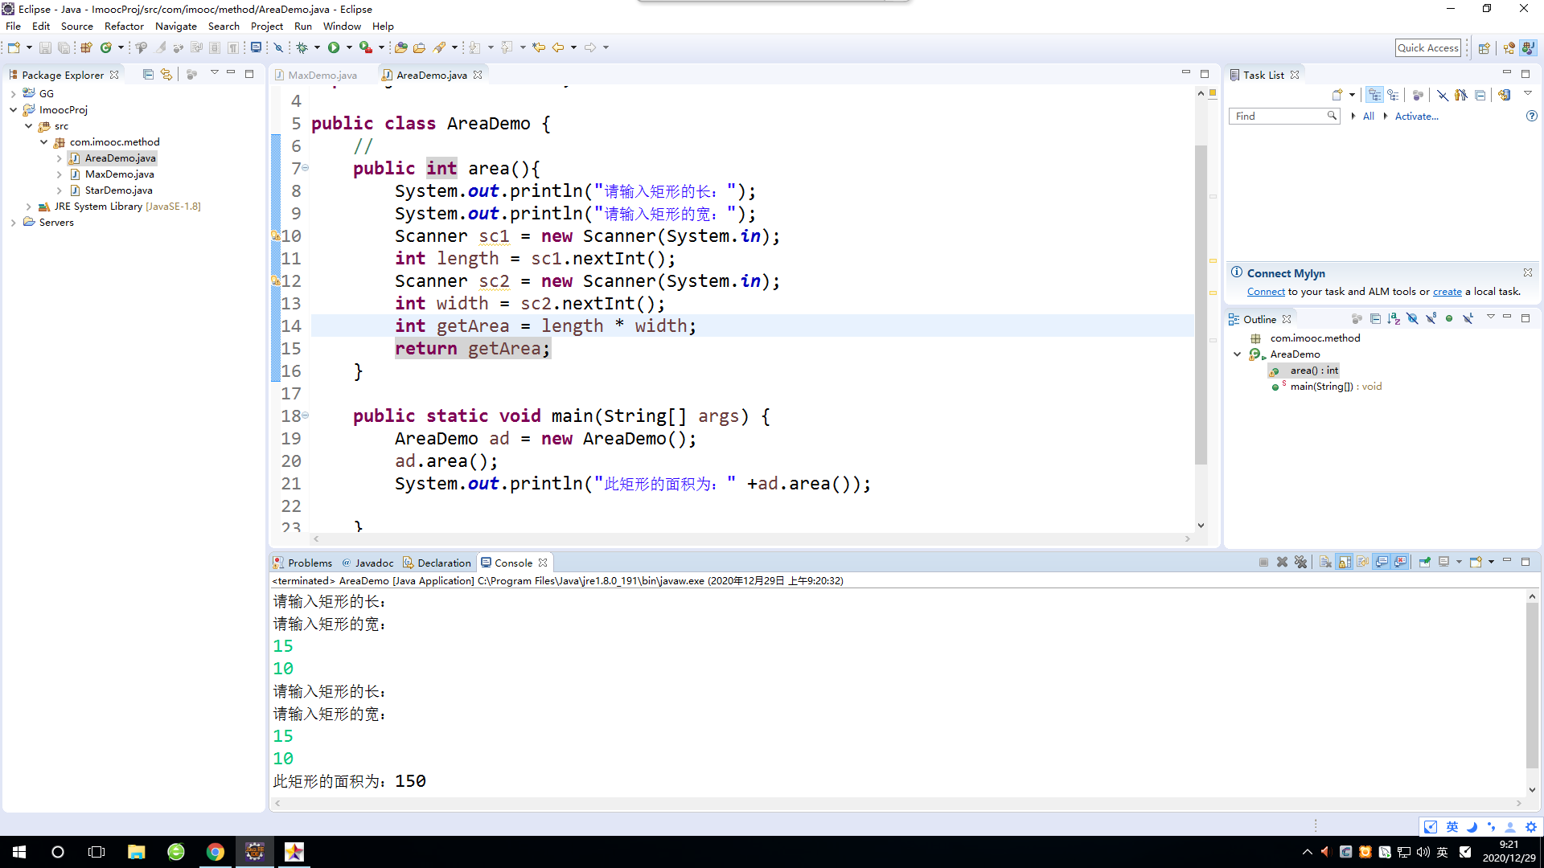Click the Clear Console icon
This screenshot has width=1544, height=868.
click(x=1325, y=563)
